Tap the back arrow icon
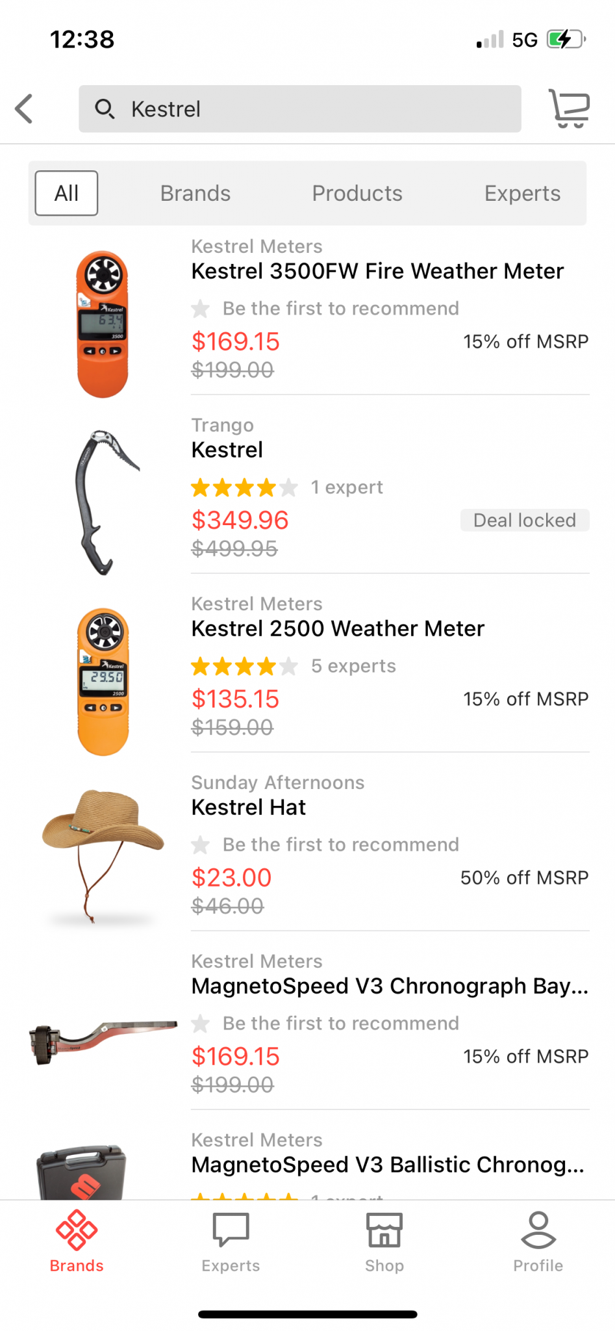The image size is (615, 1331). tap(25, 109)
